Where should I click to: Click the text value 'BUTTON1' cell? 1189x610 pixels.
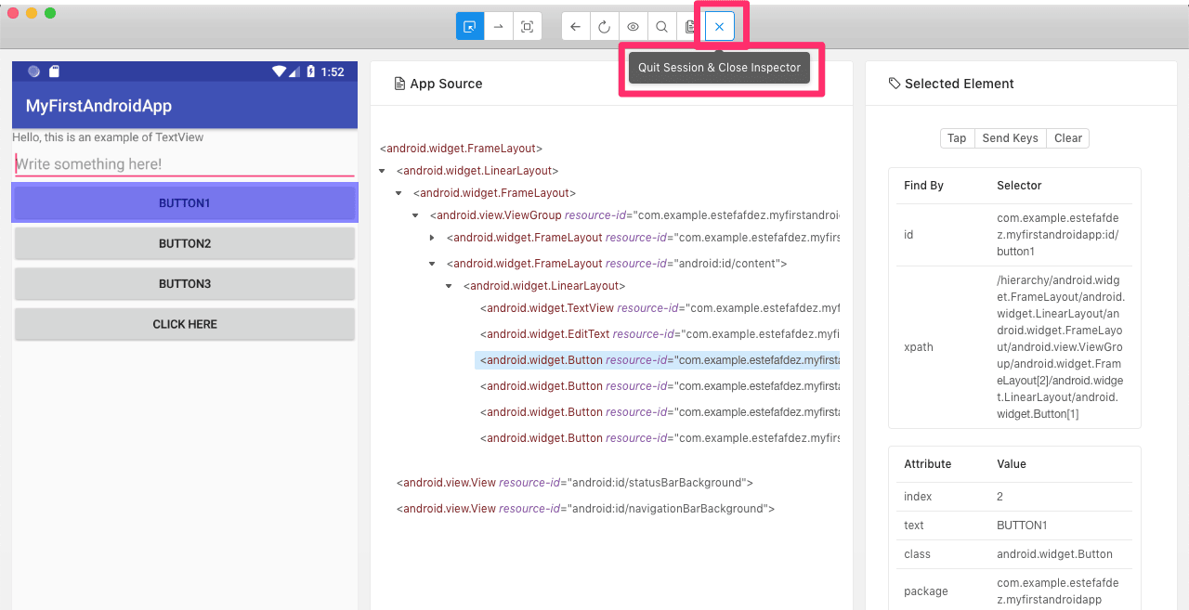pyautogui.click(x=1061, y=526)
